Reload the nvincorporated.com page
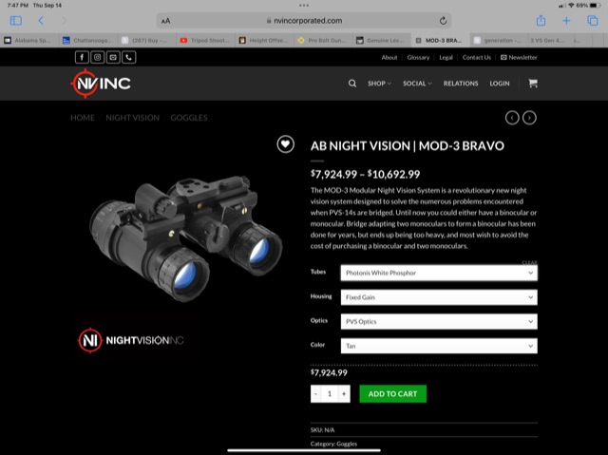Screen dimensions: 608x455 (443, 21)
